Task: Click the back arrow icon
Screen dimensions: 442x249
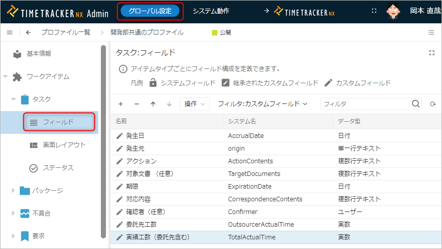Action: pos(28,32)
